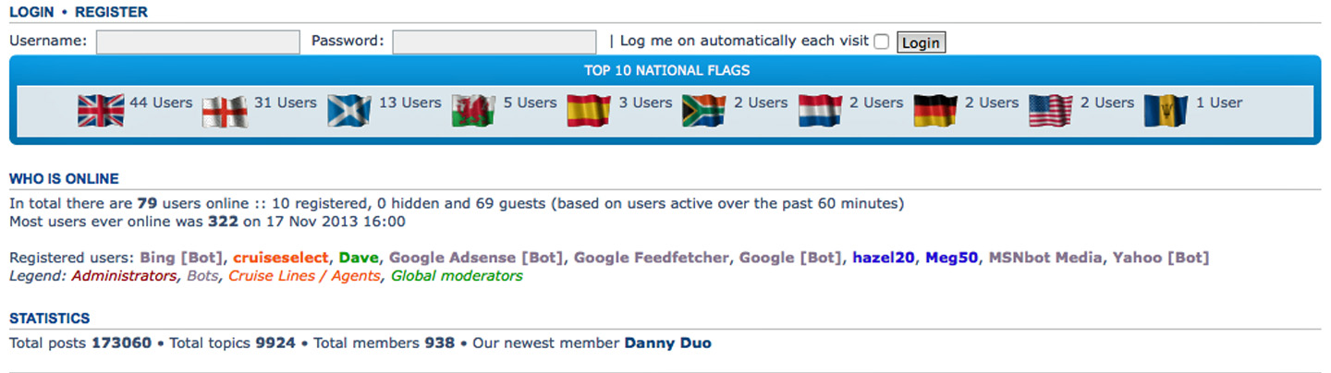Viewport: 1331px width, 373px height.
Task: Open hazel20's user profile
Action: [x=885, y=258]
